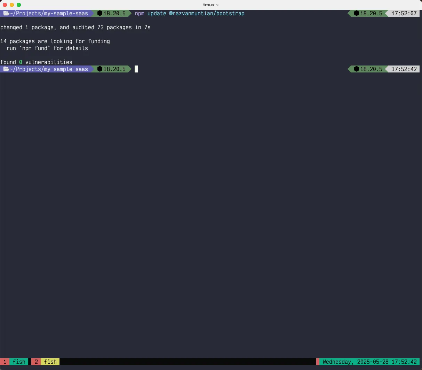Minimize the terminal with the yellow button
Viewport: 422px width, 370px height.
[x=12, y=5]
